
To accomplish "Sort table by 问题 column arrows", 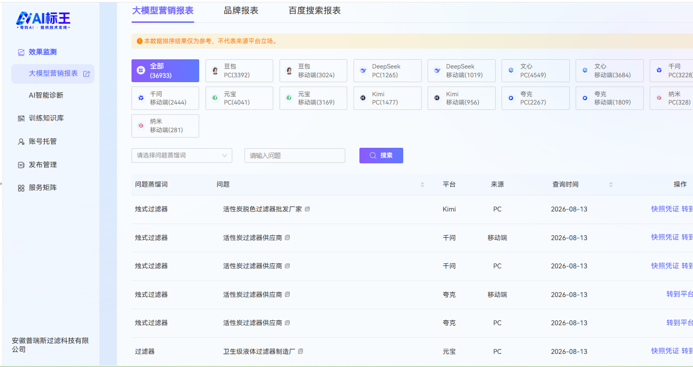I will (422, 185).
